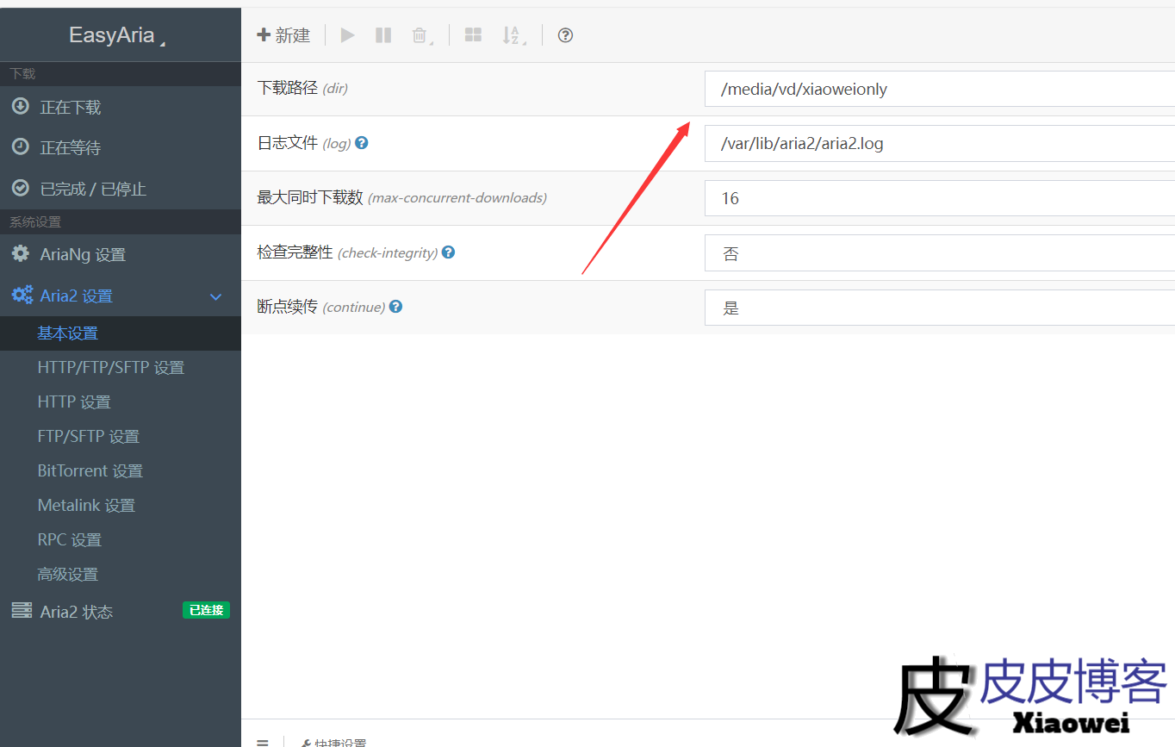Click the download path input field
This screenshot has height=747, width=1175.
click(x=939, y=89)
